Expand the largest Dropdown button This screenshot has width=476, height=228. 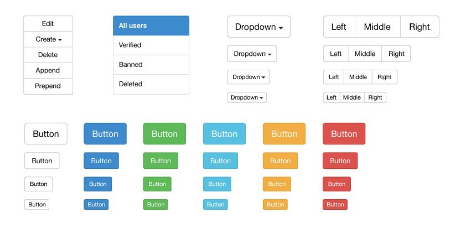(259, 27)
